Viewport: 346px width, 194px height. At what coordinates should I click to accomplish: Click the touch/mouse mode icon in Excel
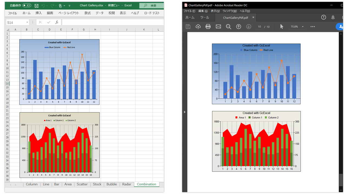click(x=60, y=5)
